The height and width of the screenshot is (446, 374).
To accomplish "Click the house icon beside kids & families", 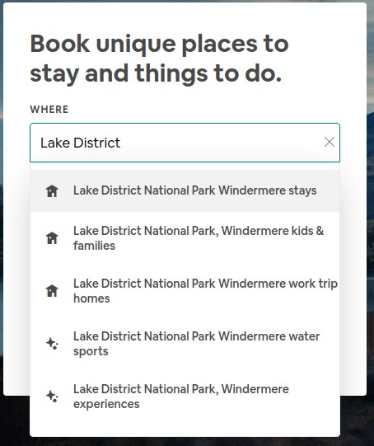I will click(52, 238).
